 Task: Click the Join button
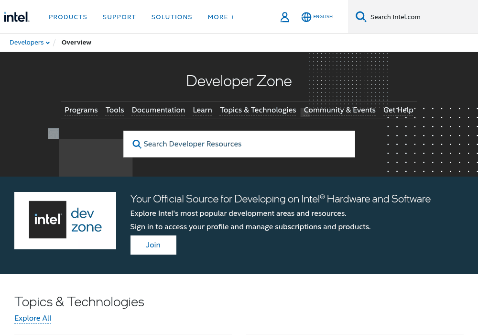tap(153, 245)
